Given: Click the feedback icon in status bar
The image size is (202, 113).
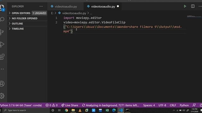Looking at the screenshot, I should click(194, 105).
